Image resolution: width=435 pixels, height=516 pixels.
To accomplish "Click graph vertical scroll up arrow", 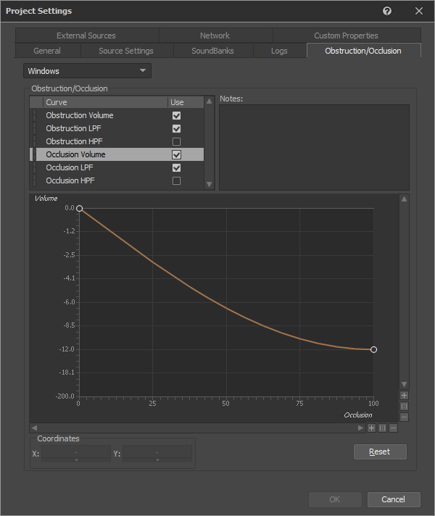I will [x=404, y=199].
